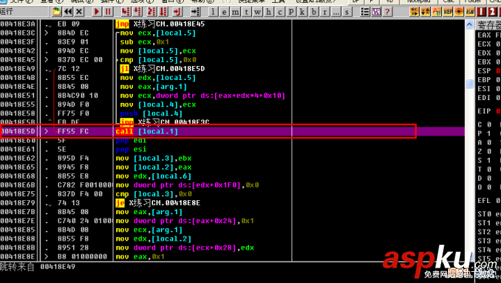
Task: Click the Execute till return icon
Action: click(177, 12)
